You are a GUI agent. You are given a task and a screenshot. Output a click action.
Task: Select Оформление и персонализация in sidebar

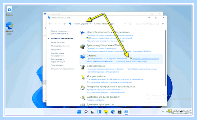tap(58, 60)
